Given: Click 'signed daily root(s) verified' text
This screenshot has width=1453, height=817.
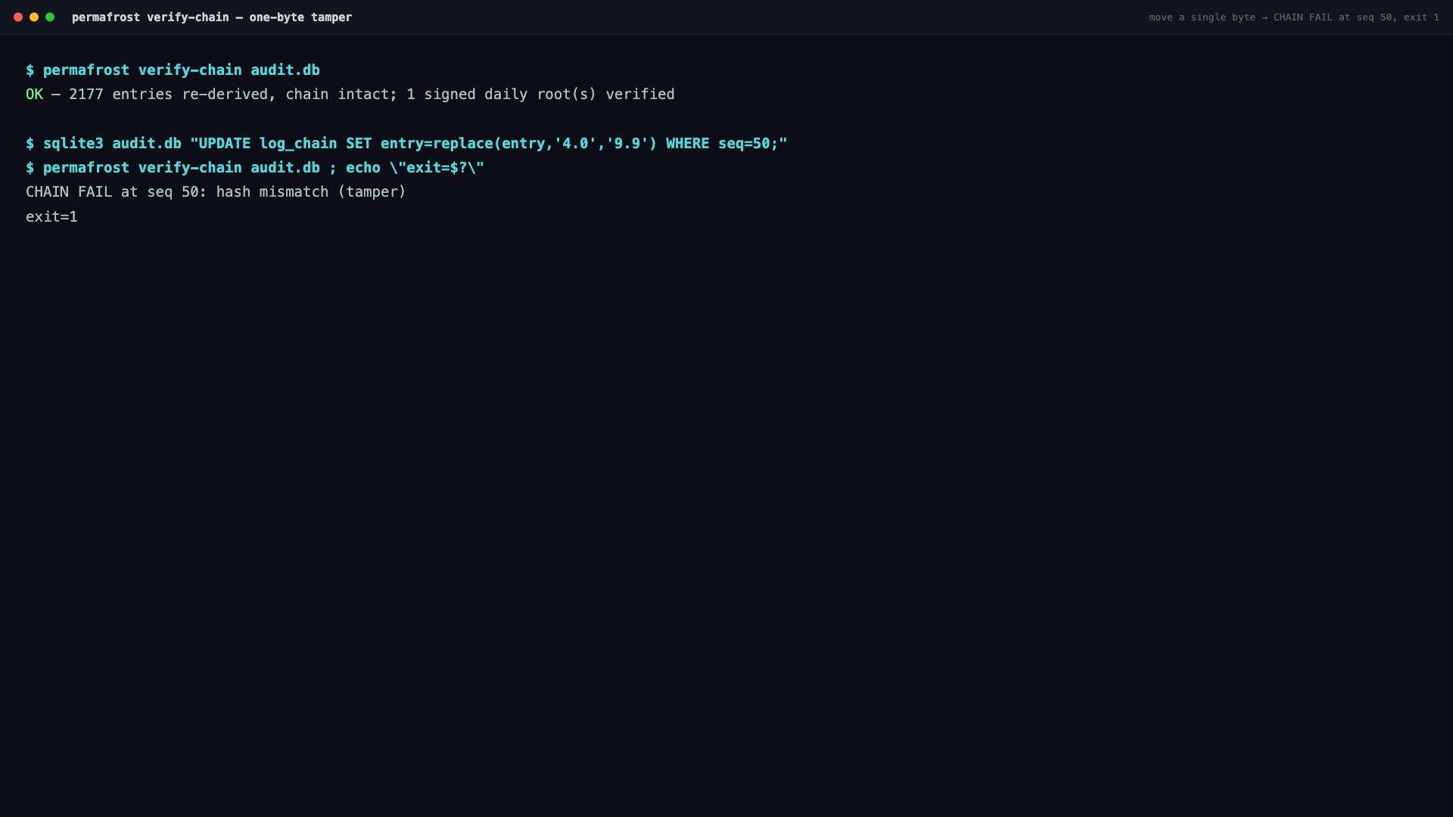Looking at the screenshot, I should (x=549, y=95).
